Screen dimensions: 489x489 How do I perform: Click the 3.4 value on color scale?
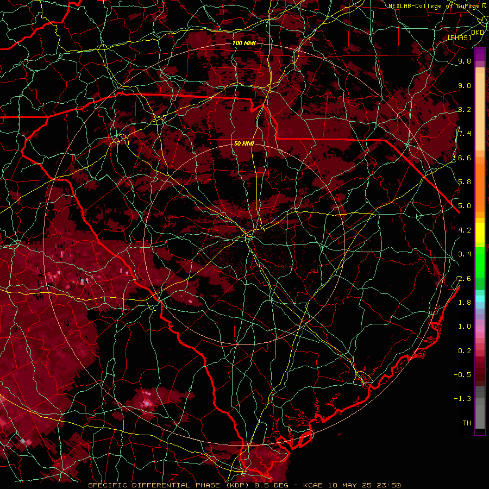pyautogui.click(x=465, y=254)
